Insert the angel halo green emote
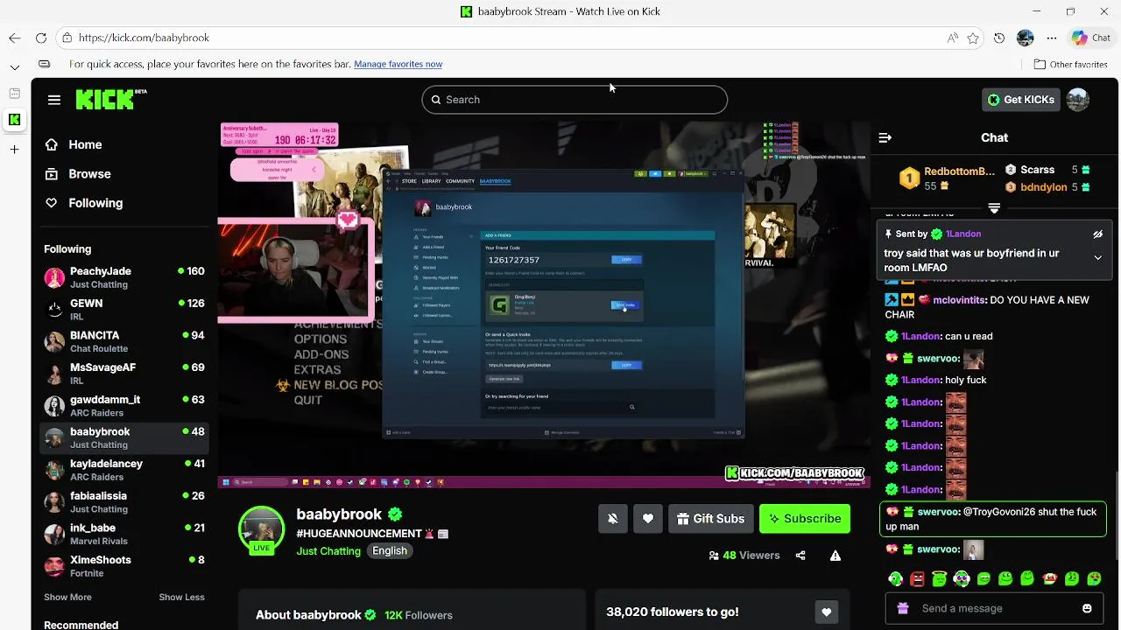The image size is (1121, 630). tap(939, 578)
